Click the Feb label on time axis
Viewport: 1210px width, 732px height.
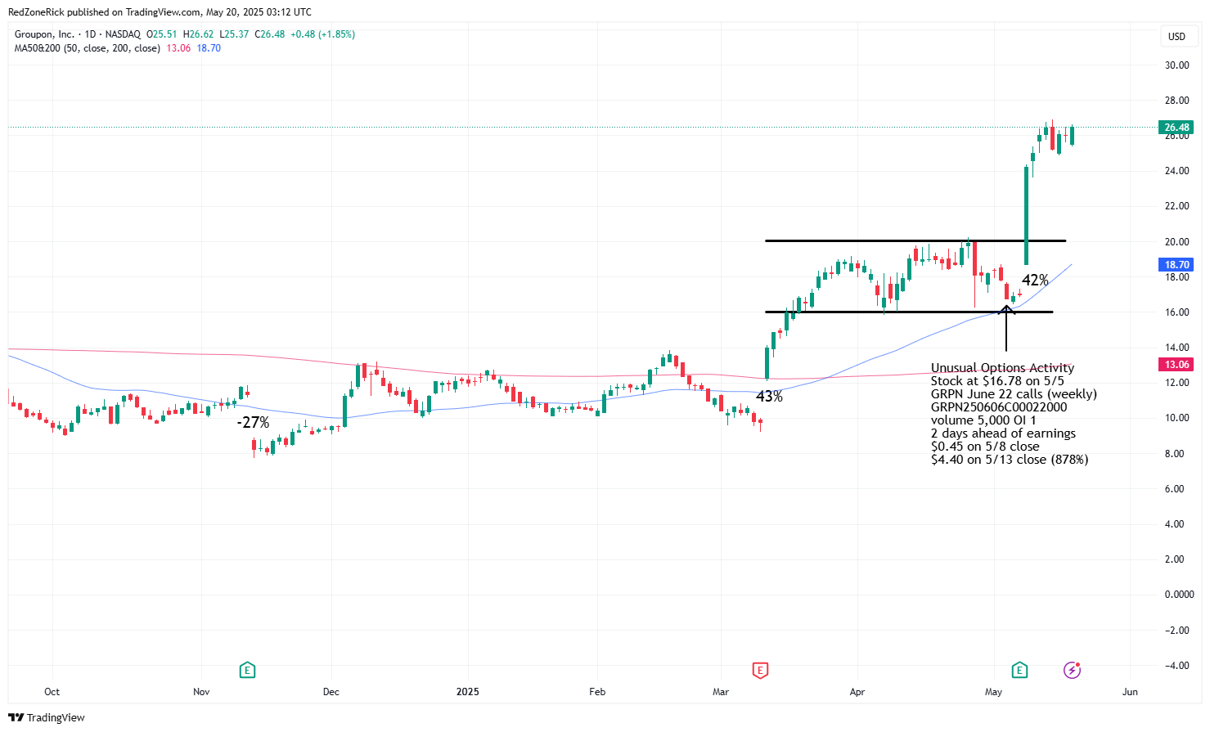click(597, 692)
